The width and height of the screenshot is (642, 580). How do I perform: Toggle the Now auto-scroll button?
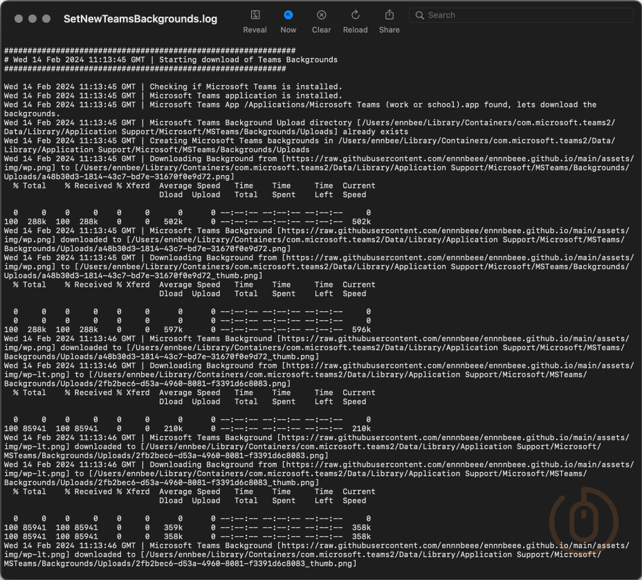click(288, 15)
